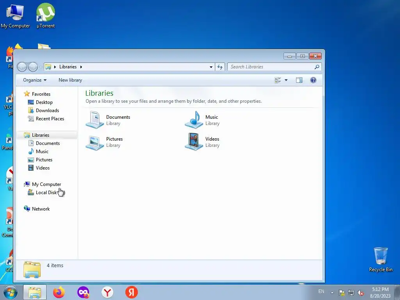Screen dimensions: 400x300
Task: Open recent pages dropdown beside Forward
Action: 41,67
